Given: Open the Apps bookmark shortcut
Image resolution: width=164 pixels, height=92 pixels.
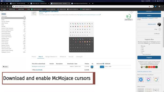Looking at the screenshot, I should click(3, 9).
